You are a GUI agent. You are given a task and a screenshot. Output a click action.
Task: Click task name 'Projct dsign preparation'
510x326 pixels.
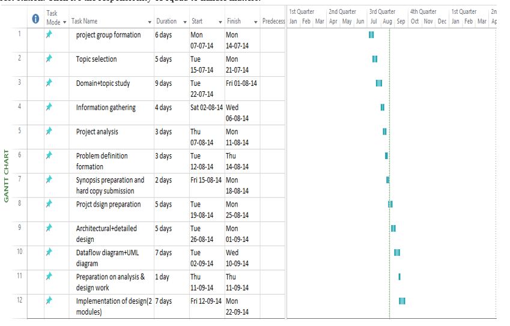click(x=108, y=205)
